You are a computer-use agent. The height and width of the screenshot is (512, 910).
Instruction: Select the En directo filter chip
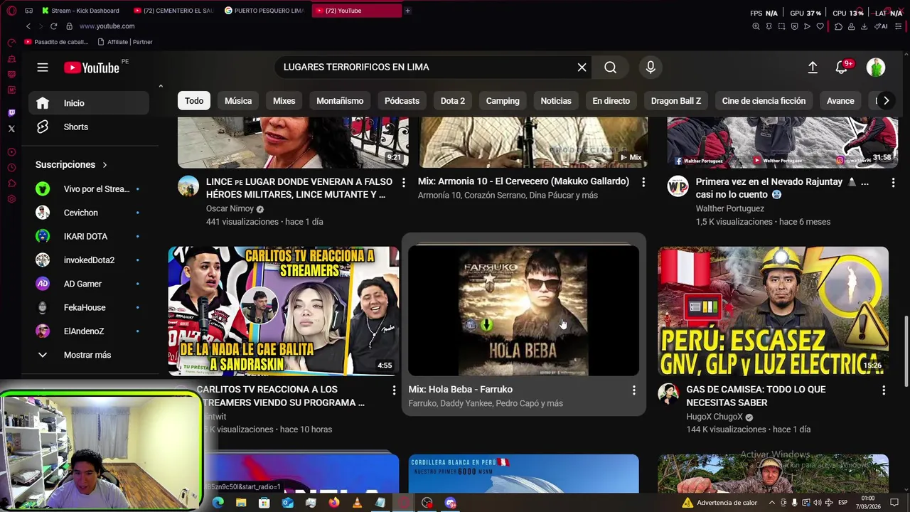pos(611,100)
